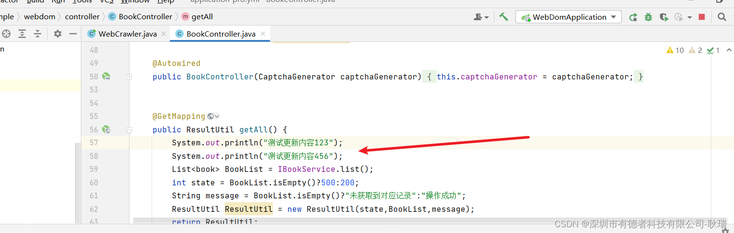Click CaptchaGenerator parameter type on line 50
The image size is (734, 233).
(x=296, y=77)
